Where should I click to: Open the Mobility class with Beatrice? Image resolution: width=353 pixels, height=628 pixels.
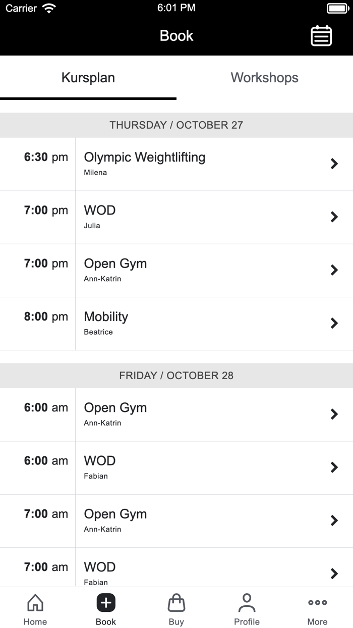click(177, 323)
